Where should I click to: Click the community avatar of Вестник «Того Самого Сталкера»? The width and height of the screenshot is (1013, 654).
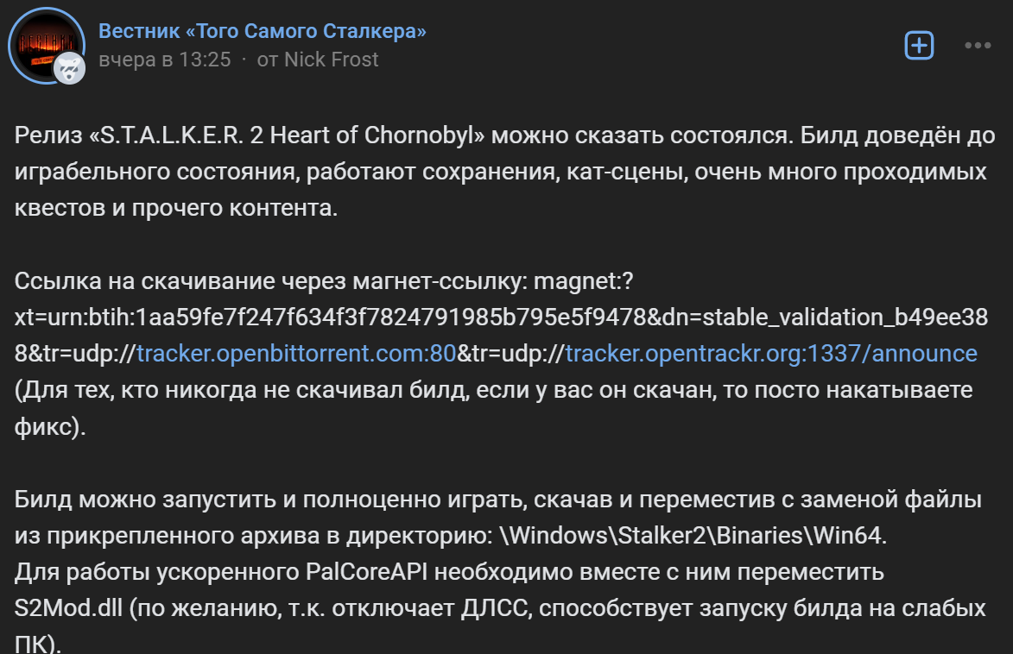47,44
